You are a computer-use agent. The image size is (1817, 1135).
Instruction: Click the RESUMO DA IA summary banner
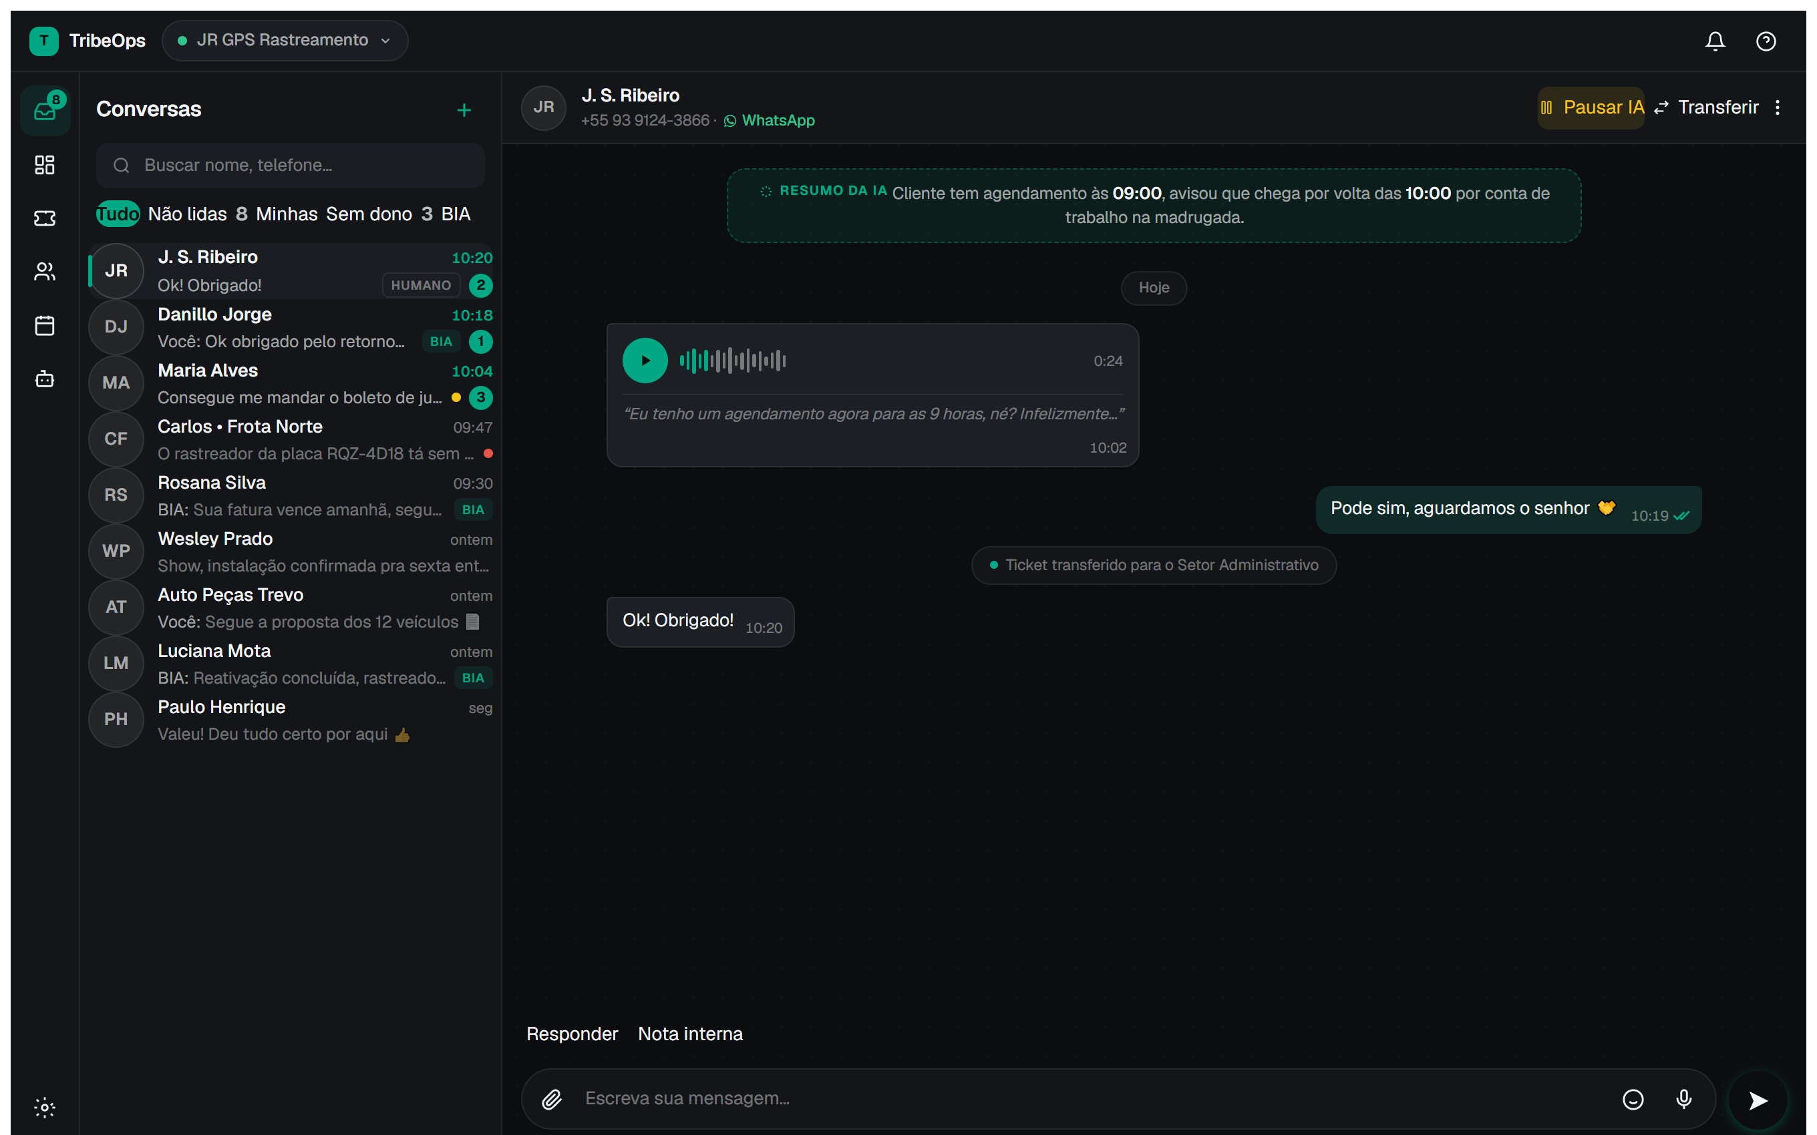coord(1153,206)
